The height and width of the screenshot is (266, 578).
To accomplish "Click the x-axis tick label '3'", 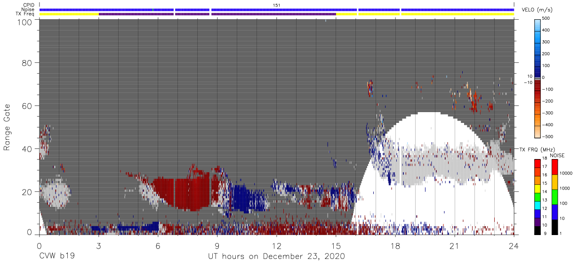I will pyautogui.click(x=98, y=246).
